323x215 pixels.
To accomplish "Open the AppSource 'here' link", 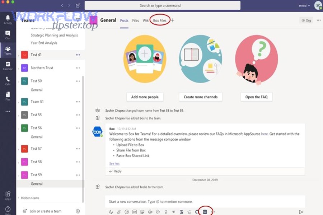I will [264, 134].
